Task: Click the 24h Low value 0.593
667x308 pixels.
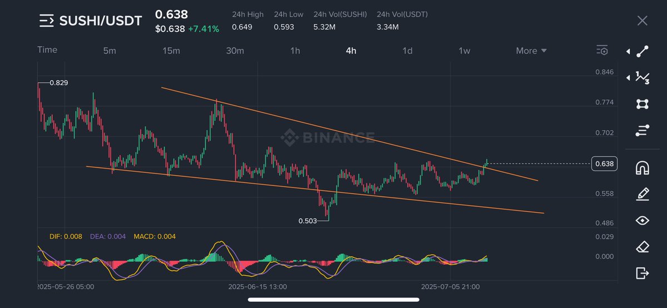Action: (284, 27)
